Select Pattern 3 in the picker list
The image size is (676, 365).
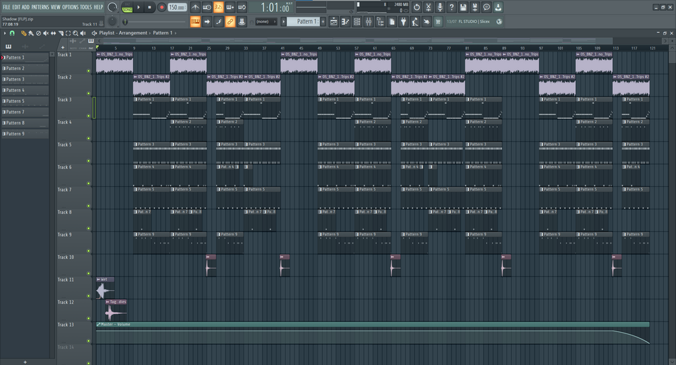pyautogui.click(x=25, y=79)
